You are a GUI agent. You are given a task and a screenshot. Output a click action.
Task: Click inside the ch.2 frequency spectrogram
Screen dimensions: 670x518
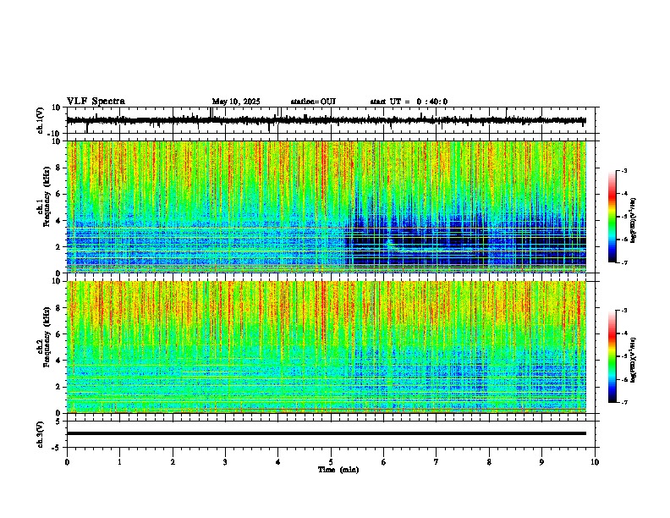(x=327, y=347)
